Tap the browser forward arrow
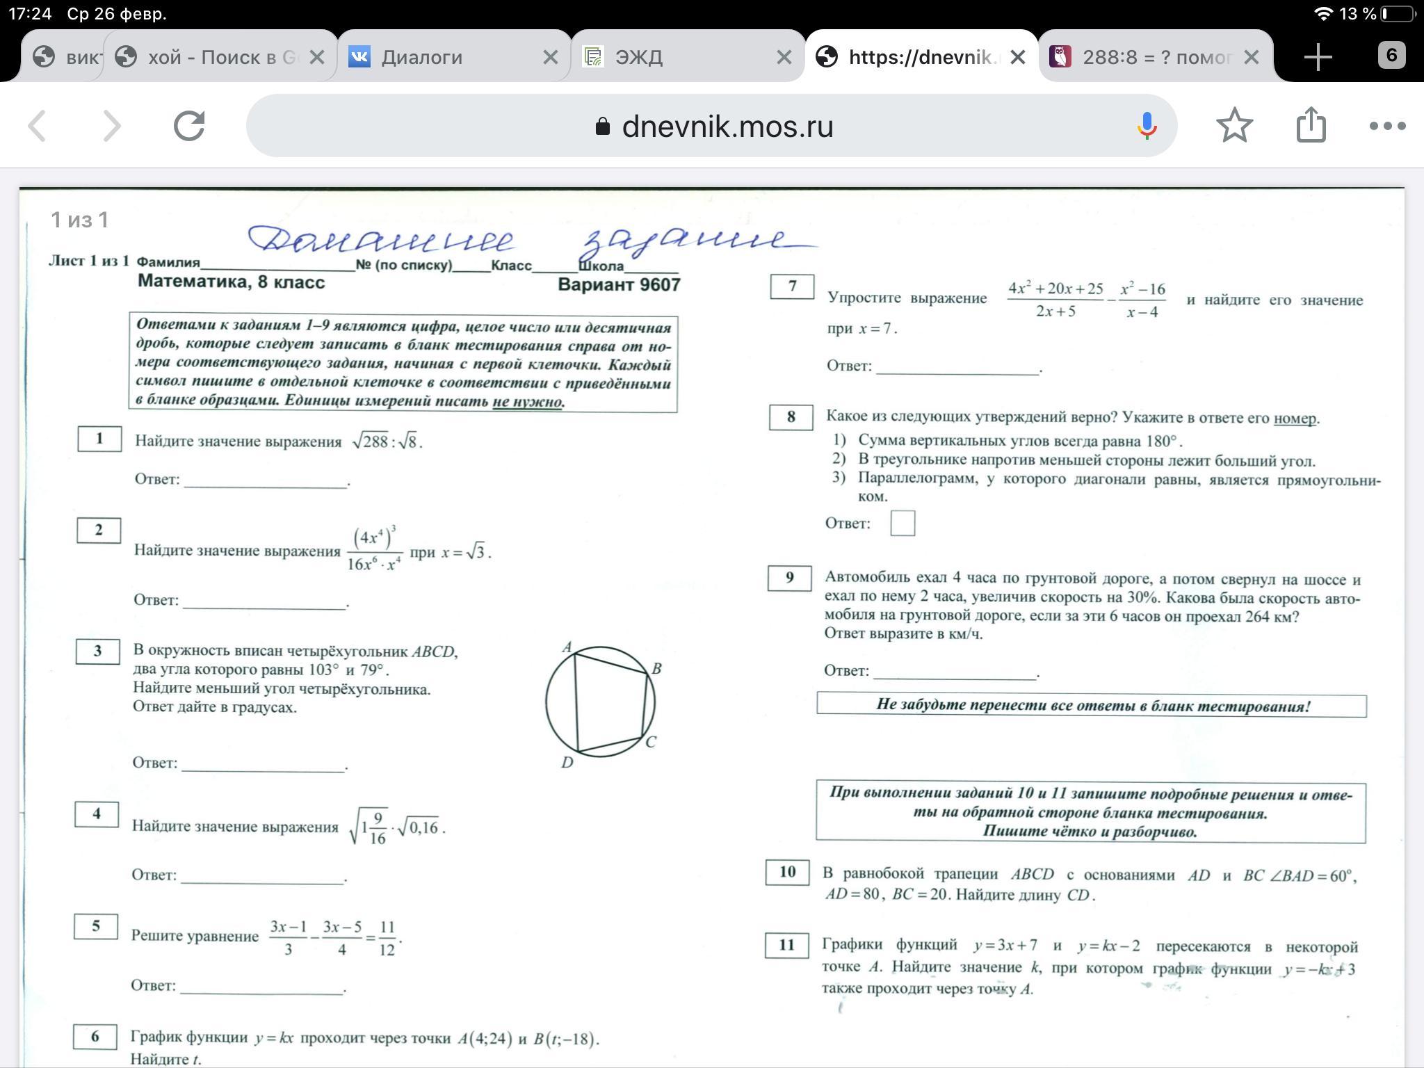Image resolution: width=1424 pixels, height=1068 pixels. coord(111,126)
